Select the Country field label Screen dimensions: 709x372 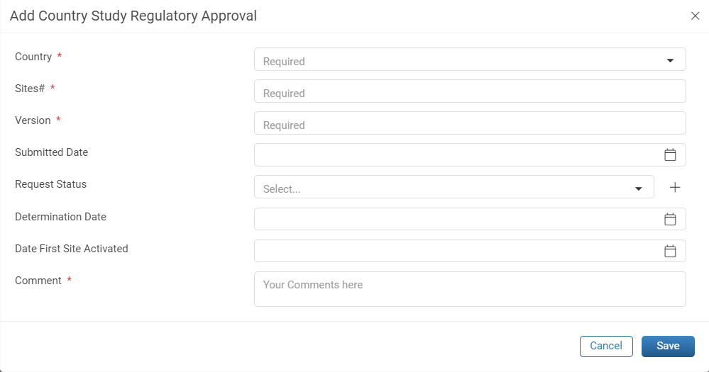[33, 57]
